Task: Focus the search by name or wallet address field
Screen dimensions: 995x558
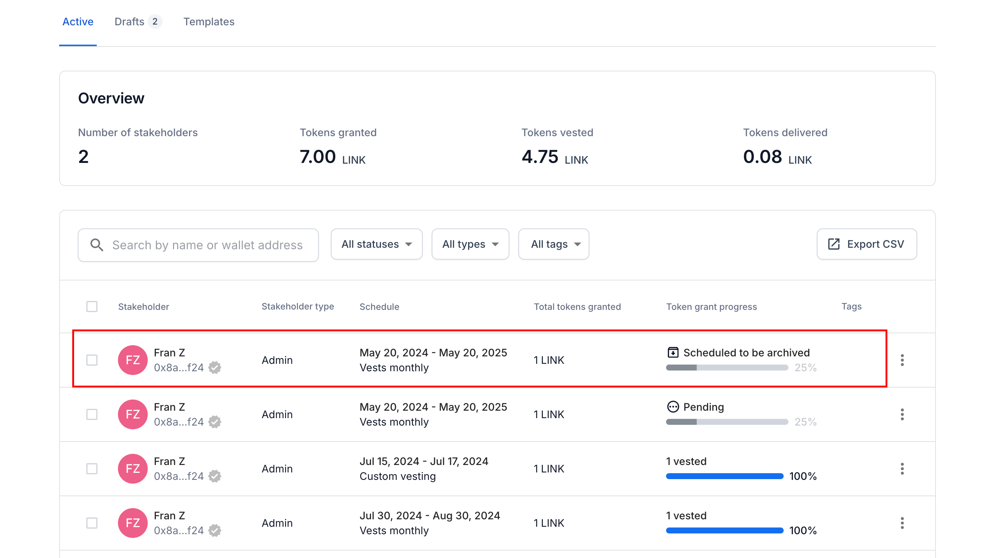Action: click(198, 245)
